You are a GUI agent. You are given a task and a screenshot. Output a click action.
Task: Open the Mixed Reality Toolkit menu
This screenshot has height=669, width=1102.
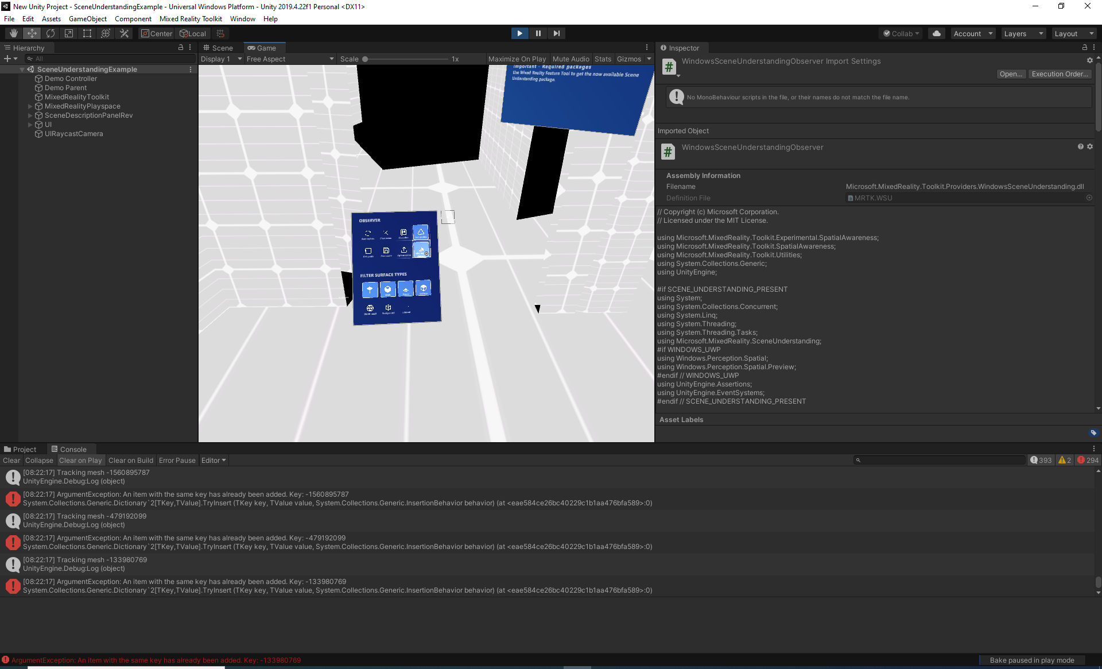pyautogui.click(x=191, y=18)
